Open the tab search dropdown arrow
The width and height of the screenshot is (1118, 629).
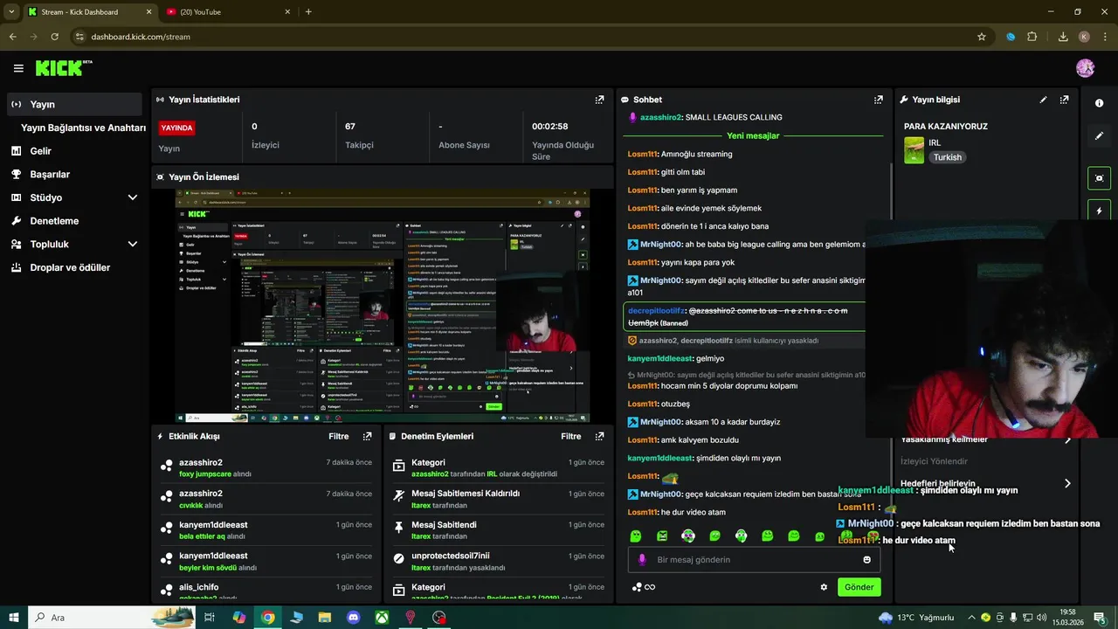coord(10,12)
